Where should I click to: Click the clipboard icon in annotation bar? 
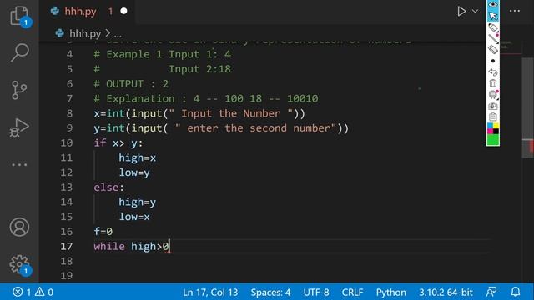tap(493, 117)
